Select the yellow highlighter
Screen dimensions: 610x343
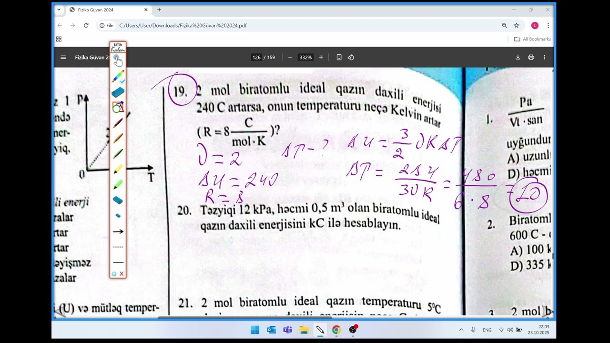click(x=118, y=169)
